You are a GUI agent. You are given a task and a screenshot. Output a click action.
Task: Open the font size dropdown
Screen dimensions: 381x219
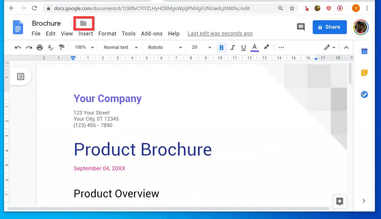(x=201, y=47)
